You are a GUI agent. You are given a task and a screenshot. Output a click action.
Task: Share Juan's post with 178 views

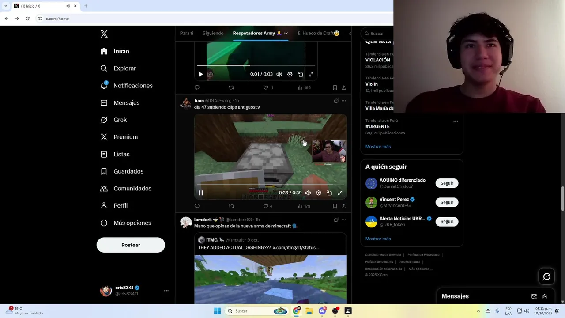coord(344,206)
